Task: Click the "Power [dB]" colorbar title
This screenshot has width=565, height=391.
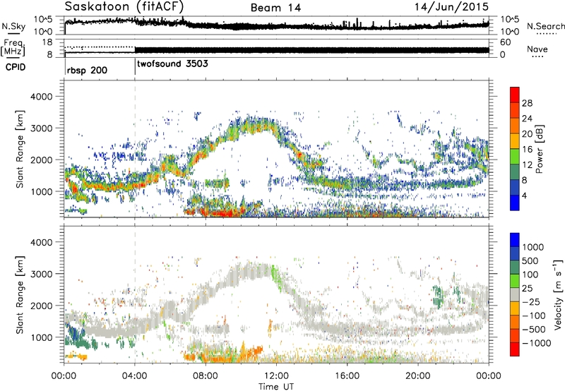Action: tap(539, 149)
